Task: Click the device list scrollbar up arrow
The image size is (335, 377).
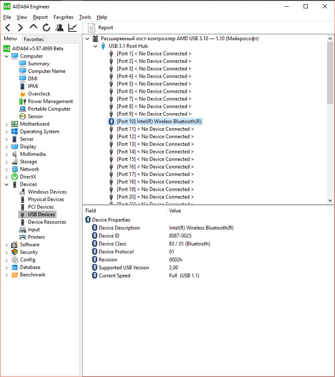Action: click(330, 38)
